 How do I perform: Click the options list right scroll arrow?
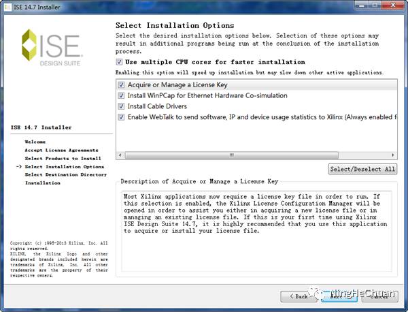tap(393, 155)
